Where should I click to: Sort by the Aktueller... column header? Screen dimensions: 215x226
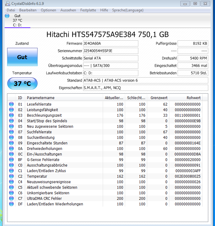(x=114, y=98)
